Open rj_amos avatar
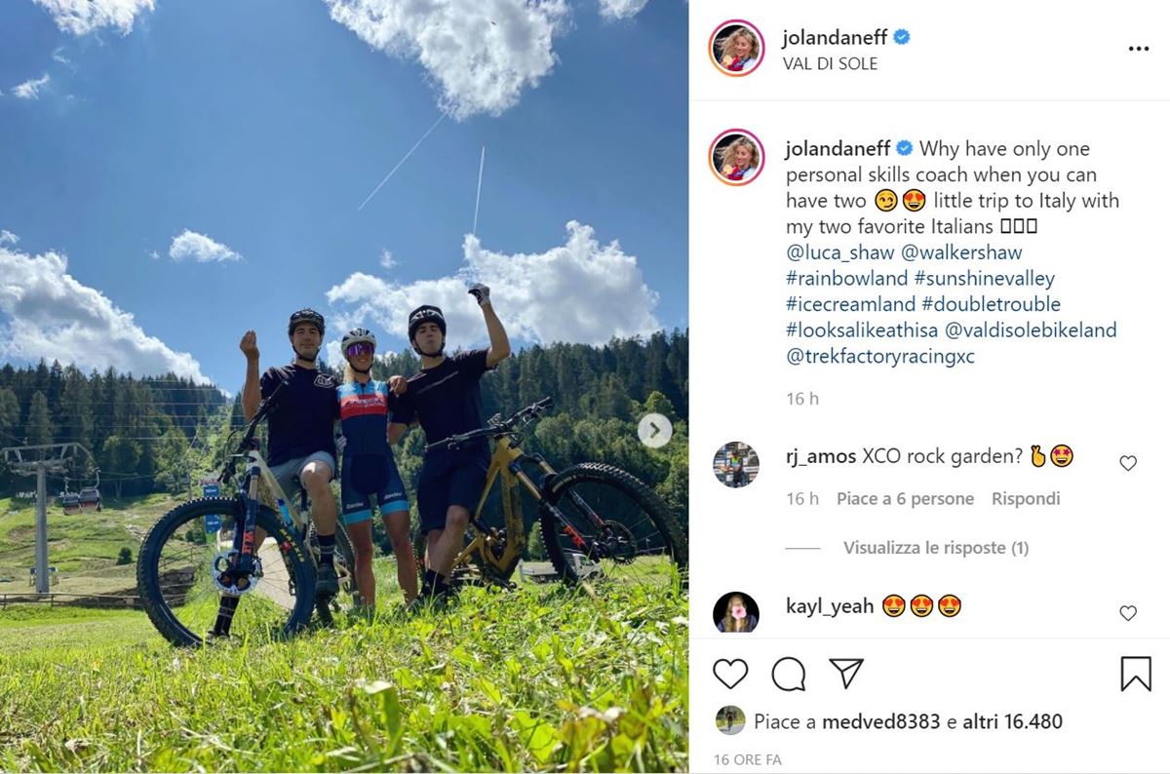 [736, 464]
